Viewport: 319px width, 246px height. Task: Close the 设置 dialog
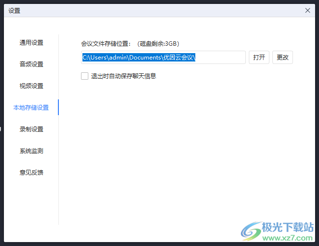click(308, 10)
